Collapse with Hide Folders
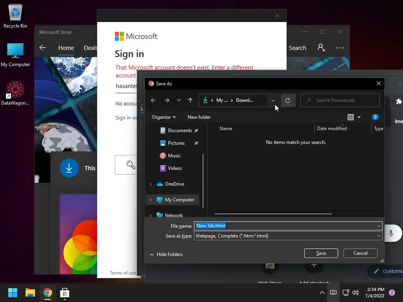This screenshot has width=403, height=302. [x=166, y=254]
